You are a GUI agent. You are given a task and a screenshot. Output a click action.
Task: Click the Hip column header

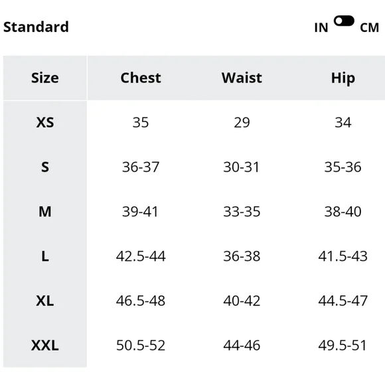[343, 78]
